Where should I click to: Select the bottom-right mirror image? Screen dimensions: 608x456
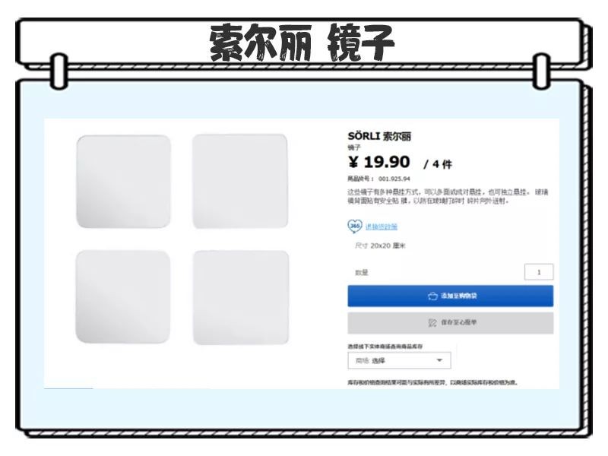(241, 297)
